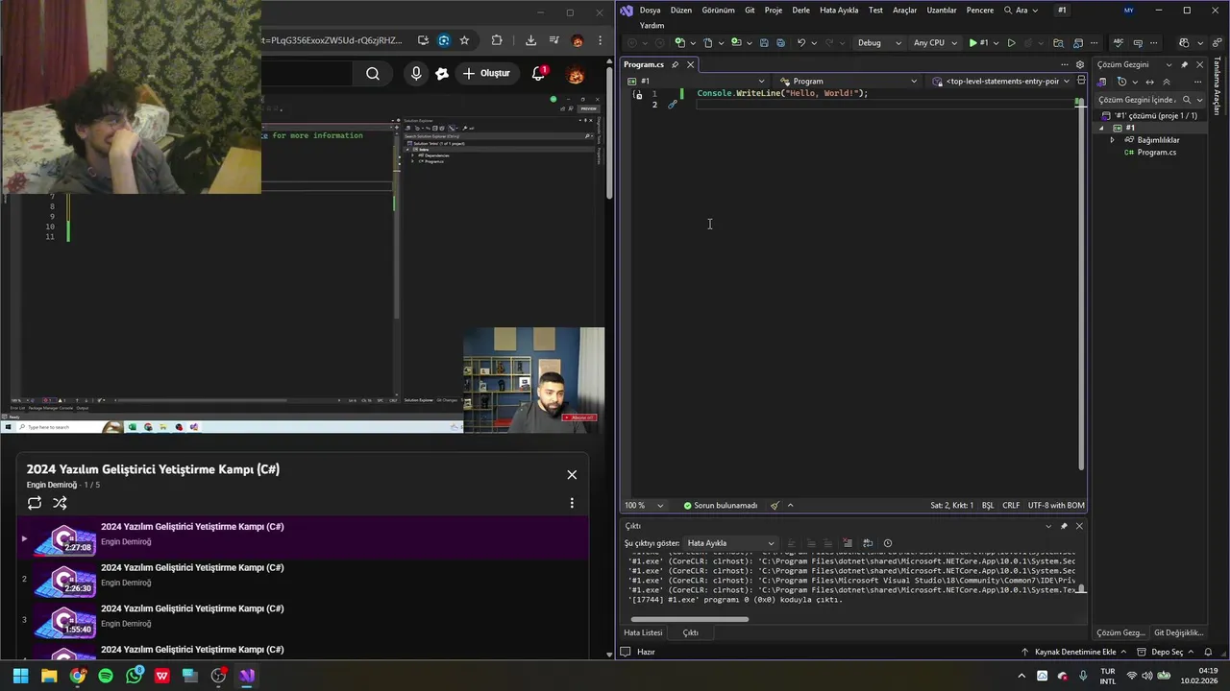The image size is (1230, 691).
Task: Click the Copilot icon in Visual Studio toolbar
Action: point(1184,43)
